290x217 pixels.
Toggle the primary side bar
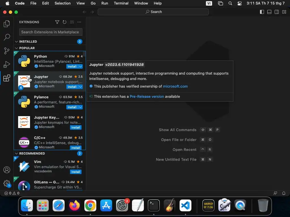(262, 12)
